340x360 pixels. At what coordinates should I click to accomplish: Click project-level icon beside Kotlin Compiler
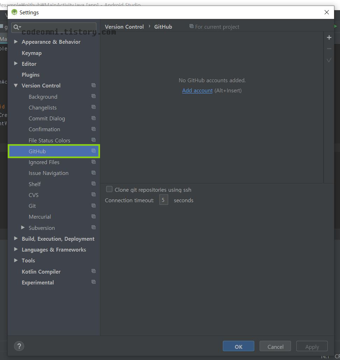[x=93, y=271]
